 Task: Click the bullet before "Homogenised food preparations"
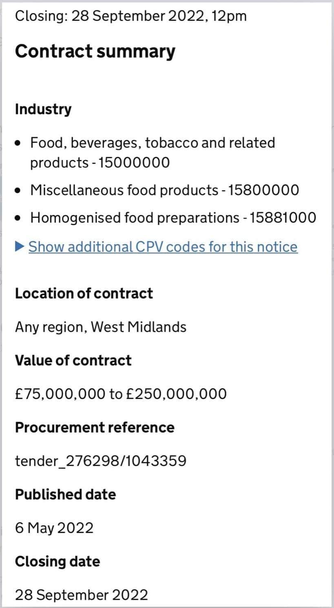18,218
